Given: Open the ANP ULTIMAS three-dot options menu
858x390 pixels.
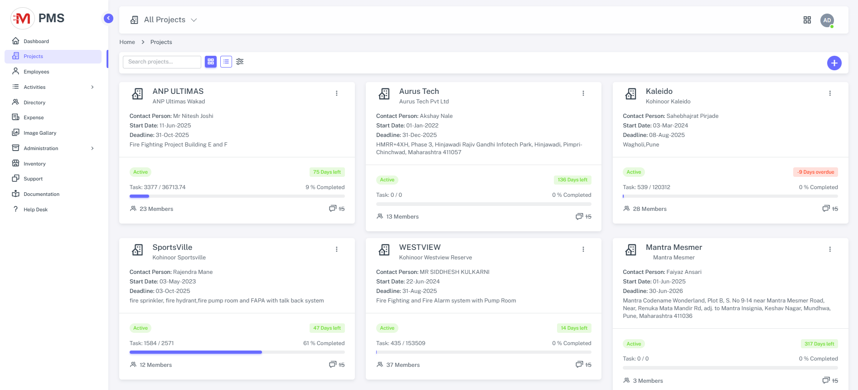Looking at the screenshot, I should coord(336,93).
